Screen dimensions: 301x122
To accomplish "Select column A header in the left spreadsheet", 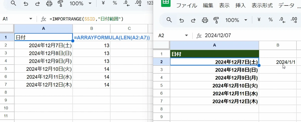I will (x=44, y=29).
